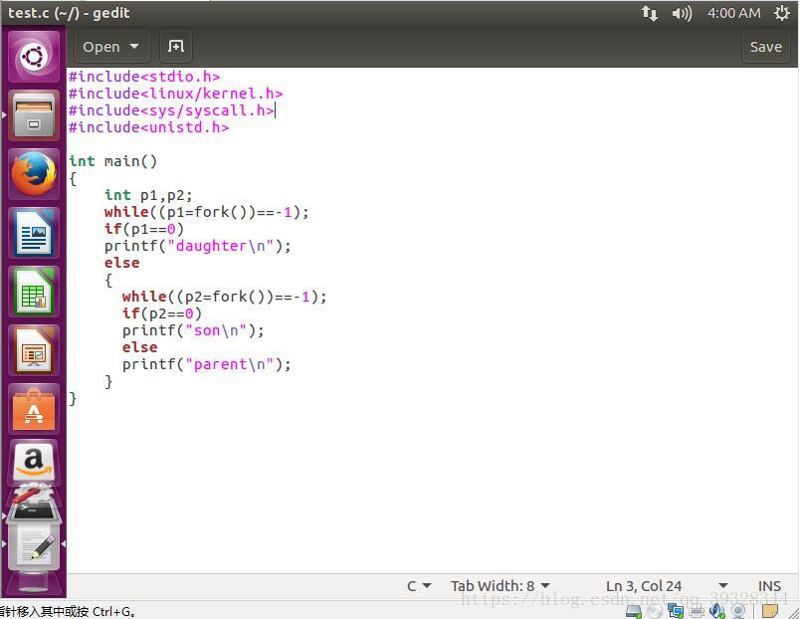
Task: Click the 'int p1,p2;' declaration
Action: 148,195
